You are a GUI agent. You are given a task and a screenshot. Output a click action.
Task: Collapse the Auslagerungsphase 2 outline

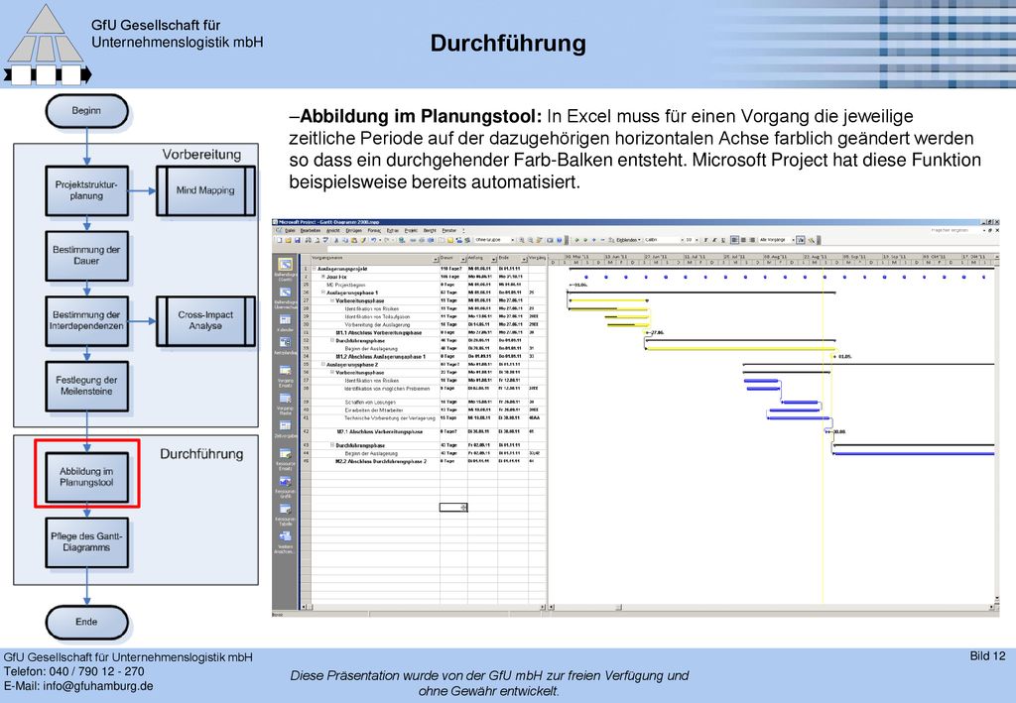point(323,365)
